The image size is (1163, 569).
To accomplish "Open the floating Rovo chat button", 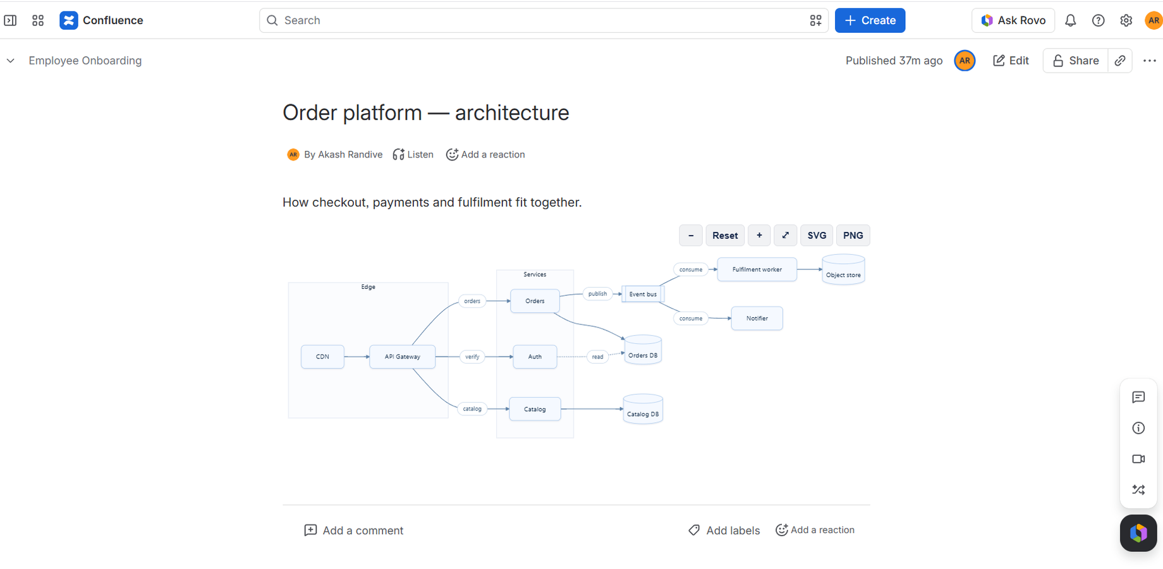I will 1138,533.
